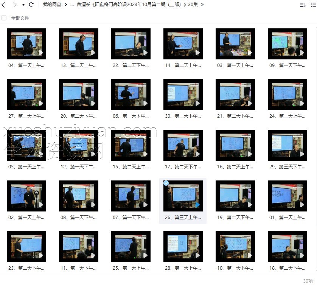This screenshot has width=317, height=286.
Task: Tick the 全部文件 select-all checkbox
Action: [x=4, y=18]
